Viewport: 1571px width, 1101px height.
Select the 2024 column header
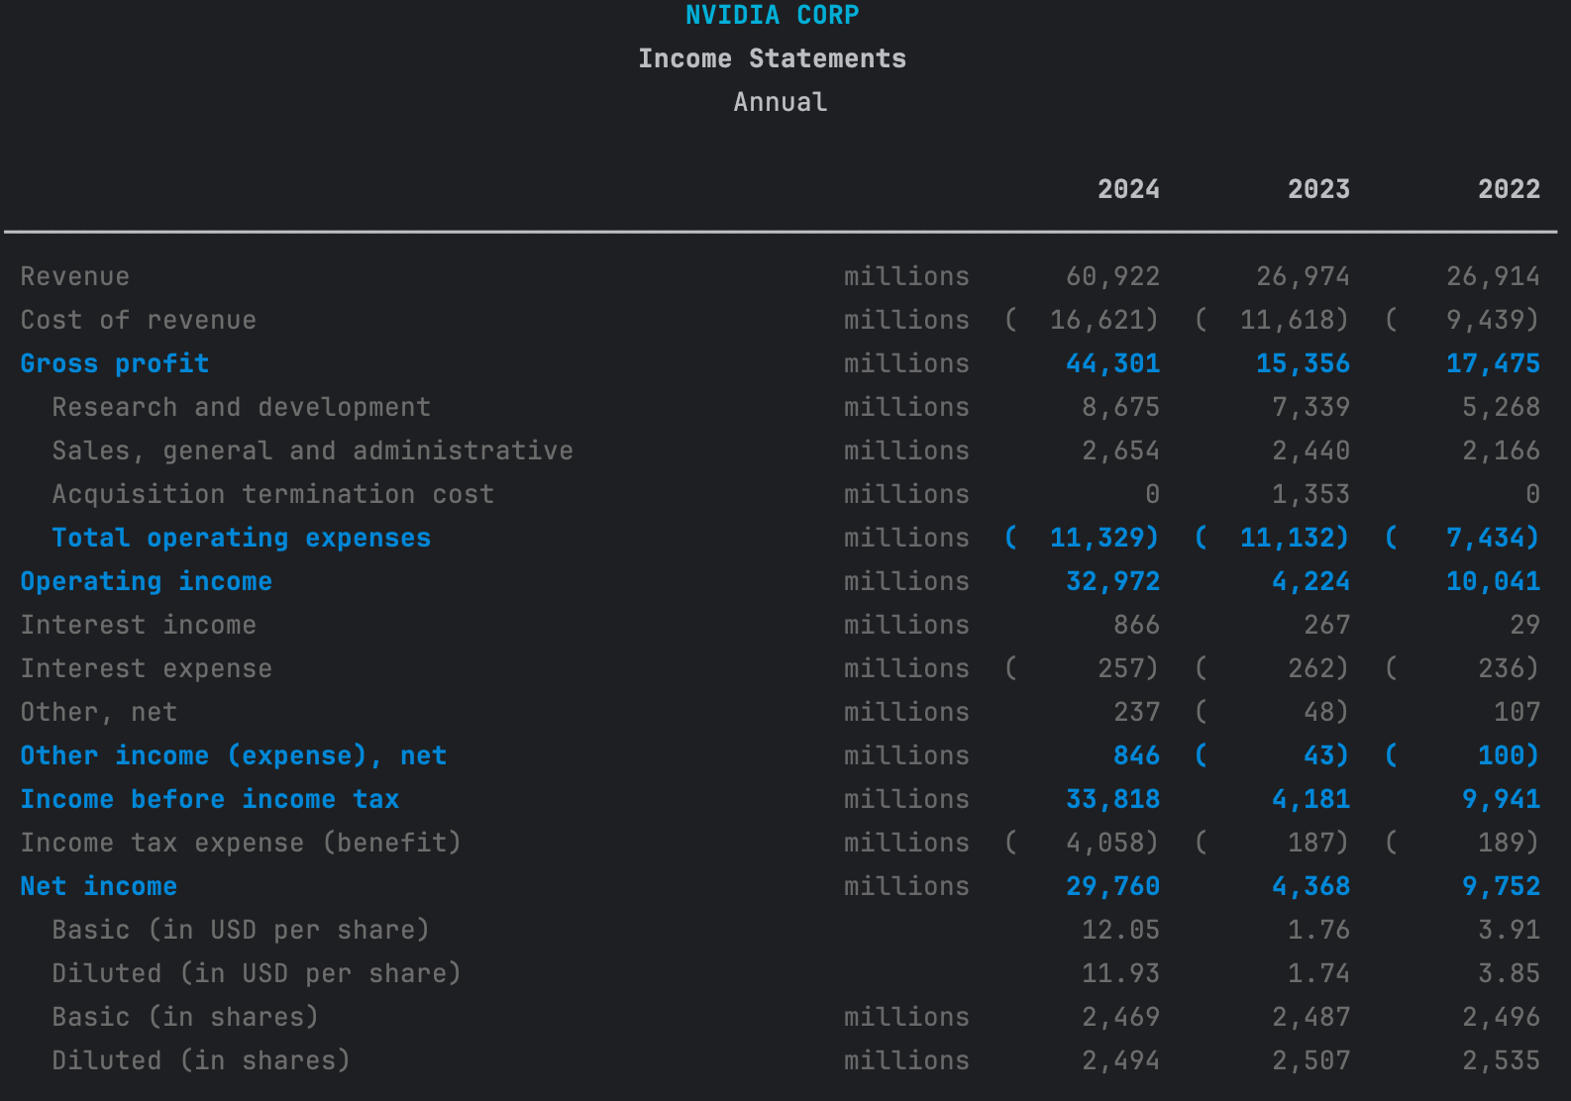[1128, 189]
